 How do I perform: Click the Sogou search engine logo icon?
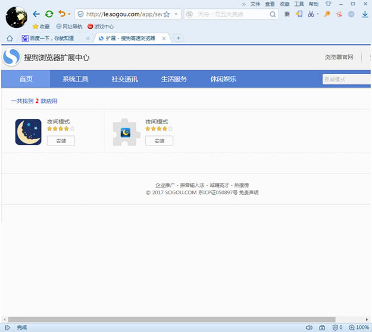(x=189, y=14)
